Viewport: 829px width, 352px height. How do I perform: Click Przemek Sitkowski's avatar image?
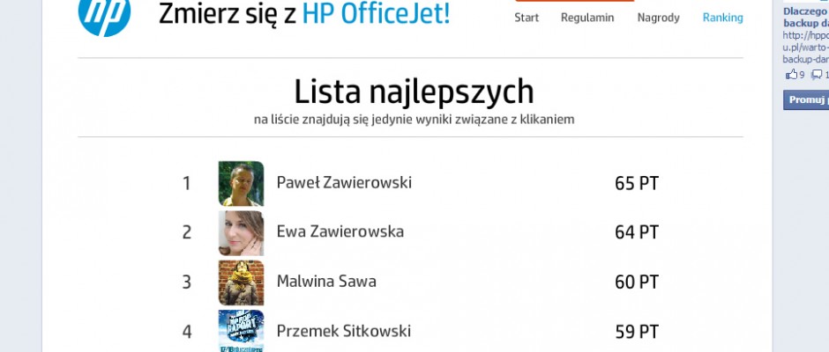click(x=241, y=331)
